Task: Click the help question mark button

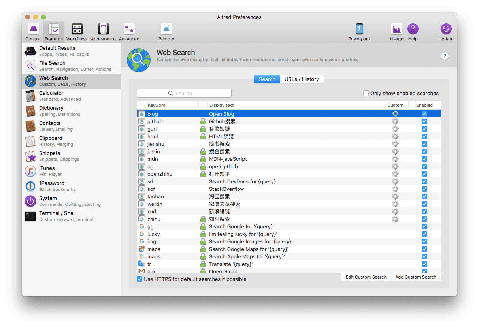Action: [x=445, y=56]
